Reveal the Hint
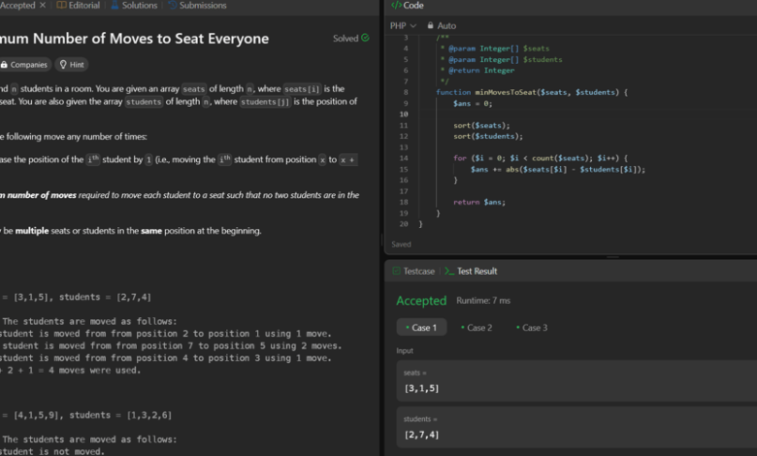 click(72, 65)
